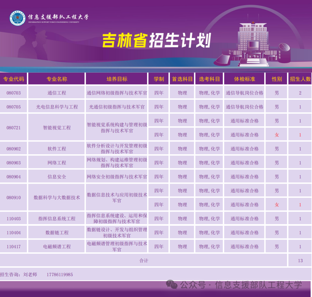
Task: Click the red 女 in 智能视觉工程 row
Action: click(x=276, y=135)
